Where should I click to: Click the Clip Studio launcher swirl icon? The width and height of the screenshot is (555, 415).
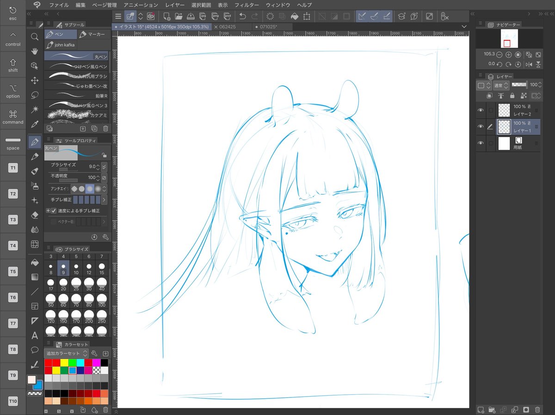tap(150, 16)
